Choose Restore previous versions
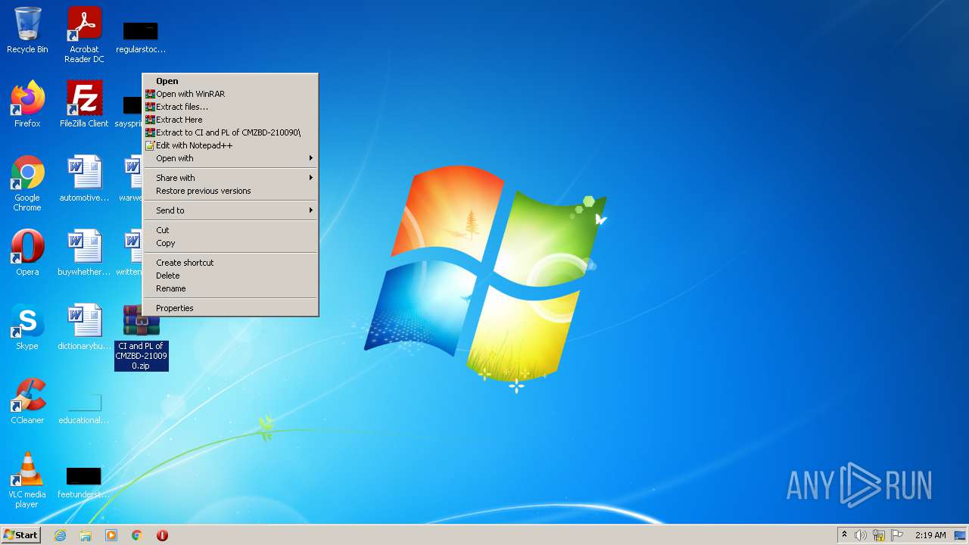 tap(231, 191)
